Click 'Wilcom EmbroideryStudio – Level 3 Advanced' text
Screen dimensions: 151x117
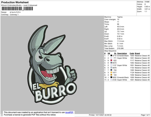(19, 5)
